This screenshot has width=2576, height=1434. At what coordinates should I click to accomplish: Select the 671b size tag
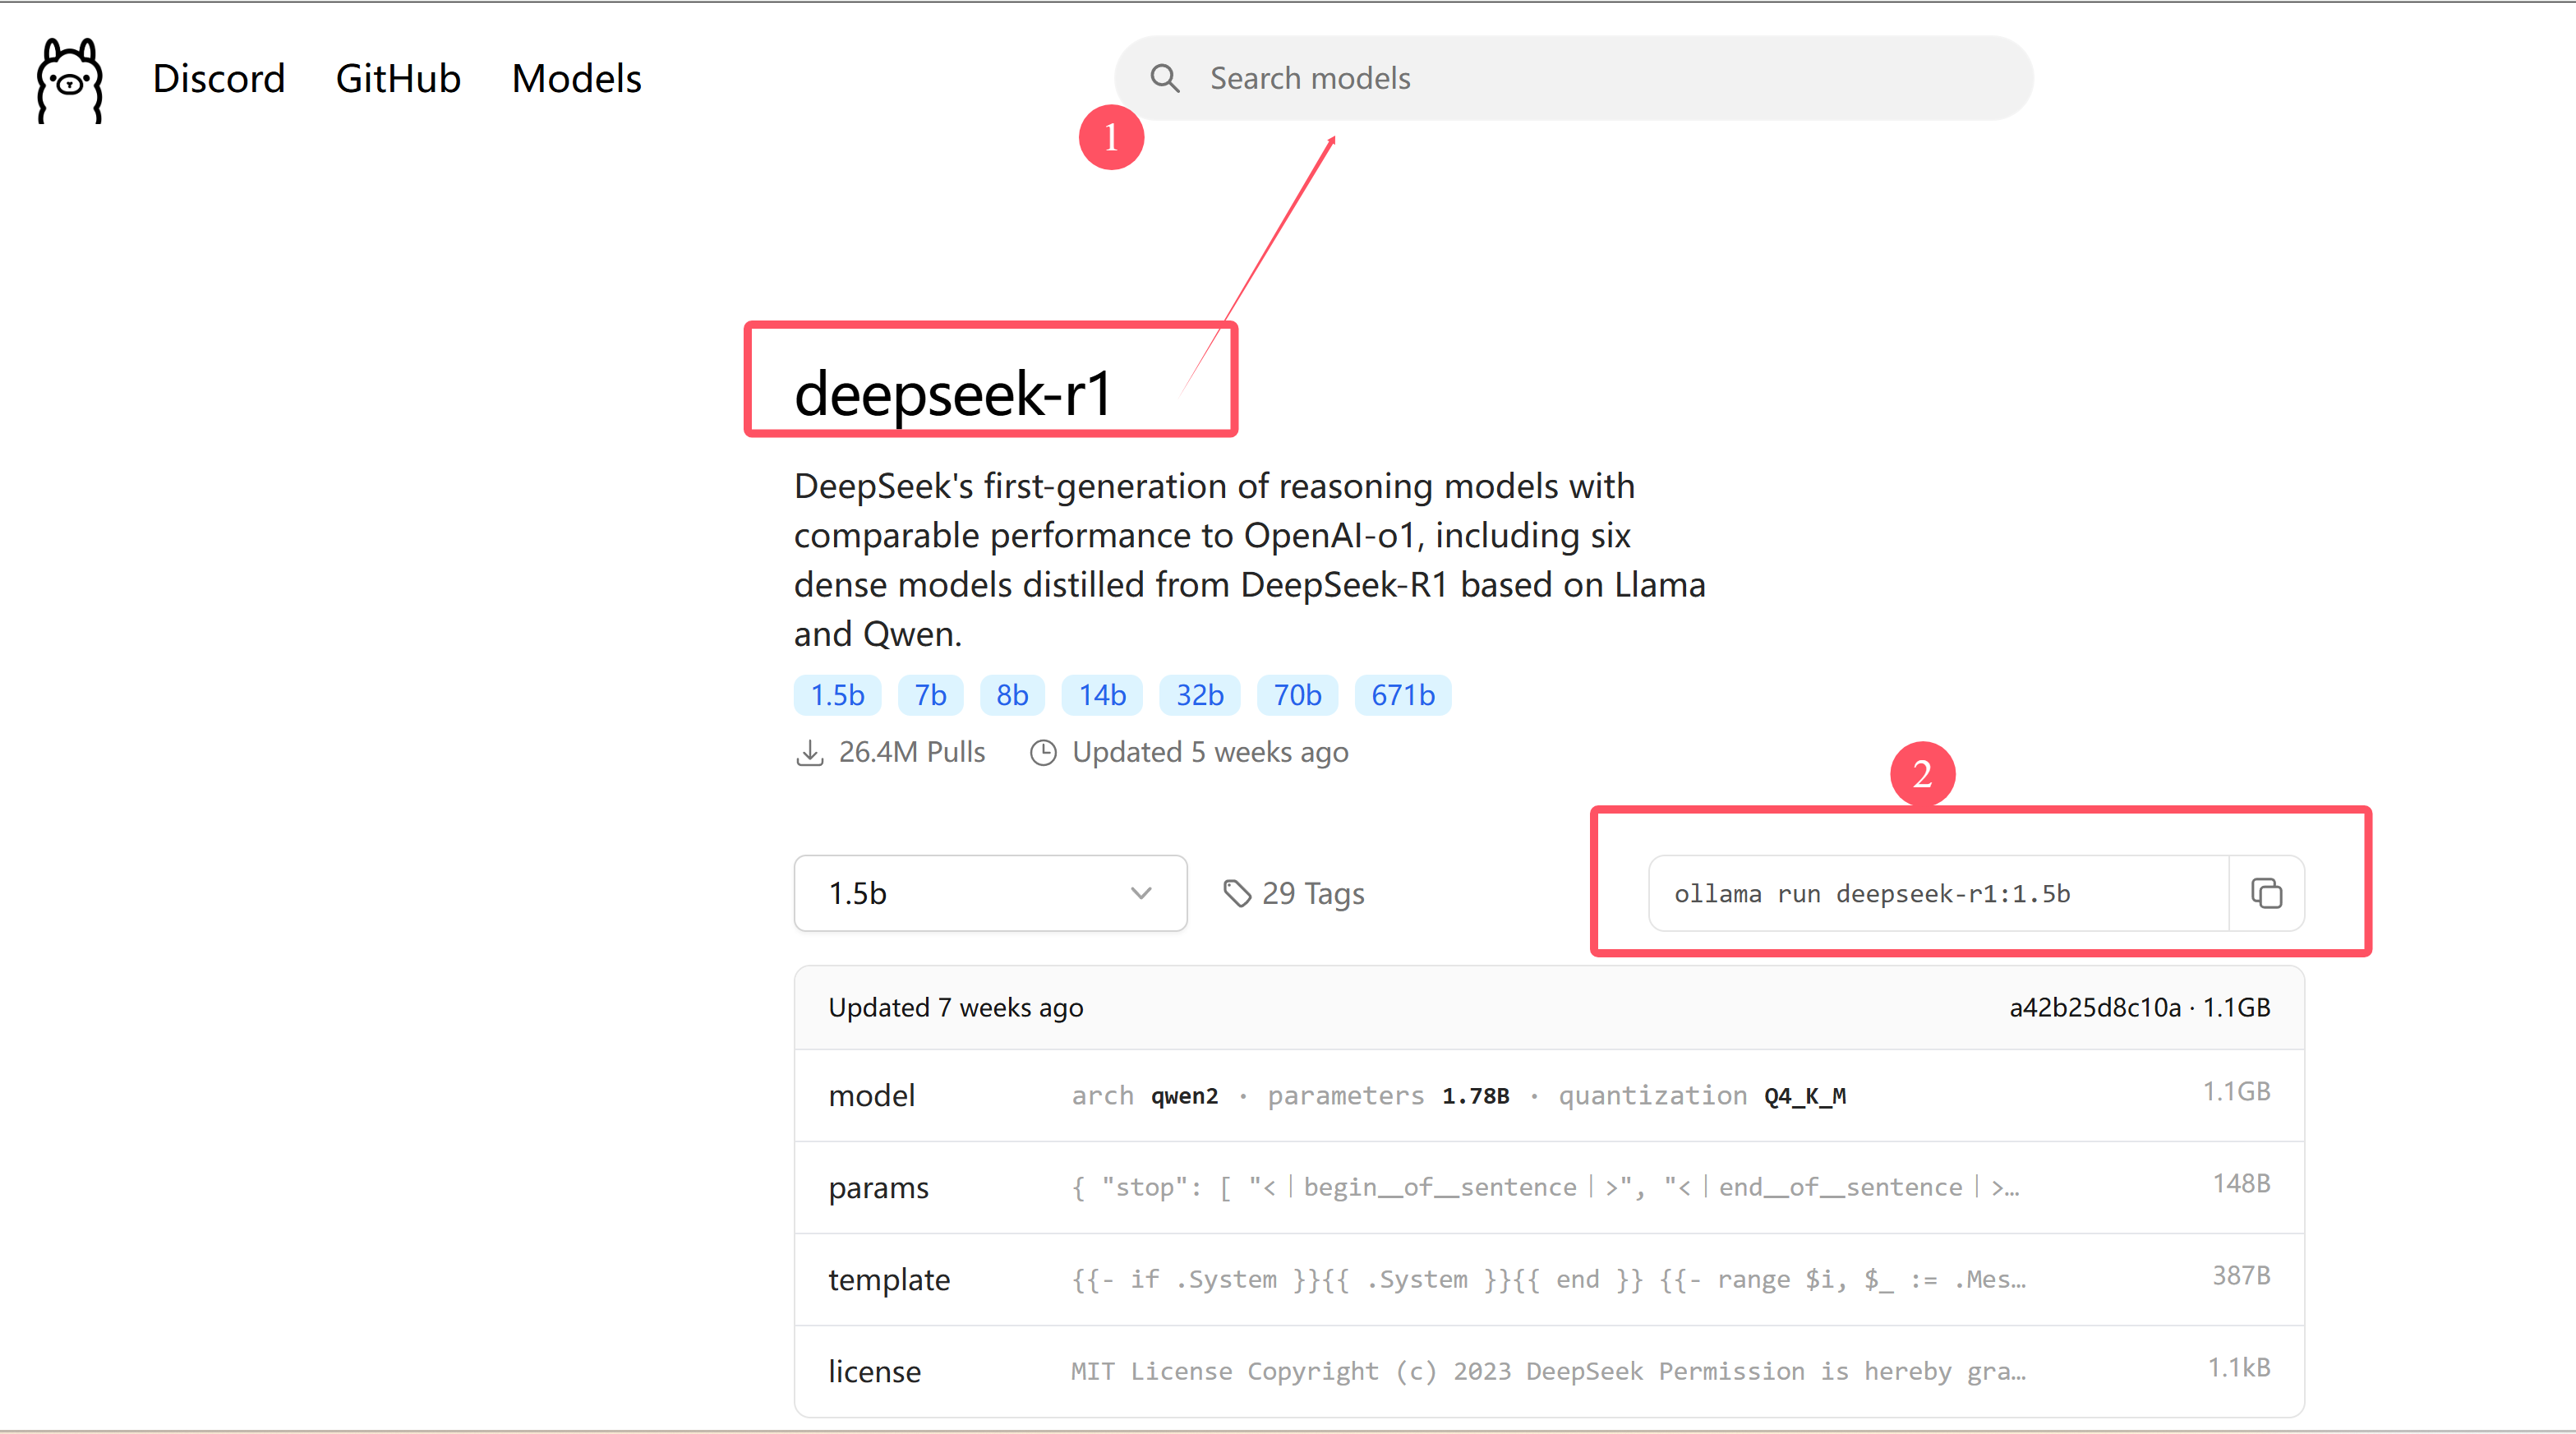click(1402, 695)
